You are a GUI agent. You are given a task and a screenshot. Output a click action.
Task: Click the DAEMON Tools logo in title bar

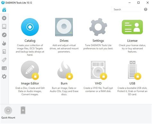(x=3, y=3)
